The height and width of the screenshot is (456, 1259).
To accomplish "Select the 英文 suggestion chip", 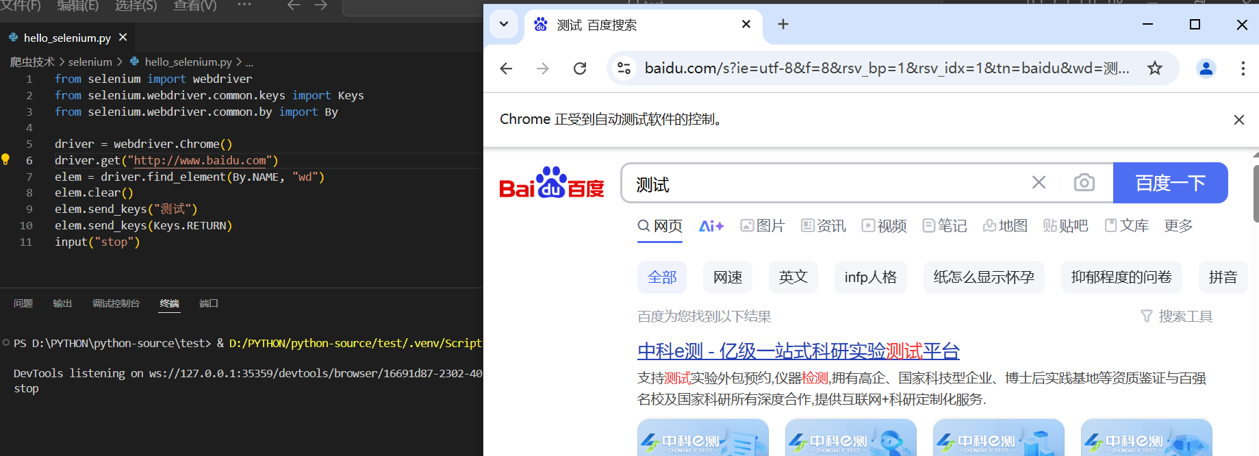I will point(793,277).
